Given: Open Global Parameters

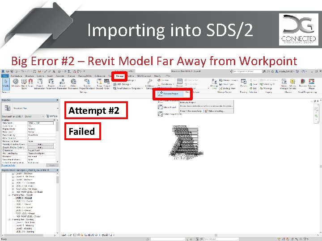Looking at the screenshot, I should 73,84.
